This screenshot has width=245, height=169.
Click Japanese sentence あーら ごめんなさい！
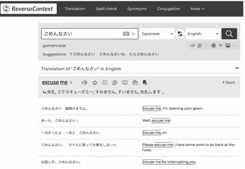click(59, 120)
